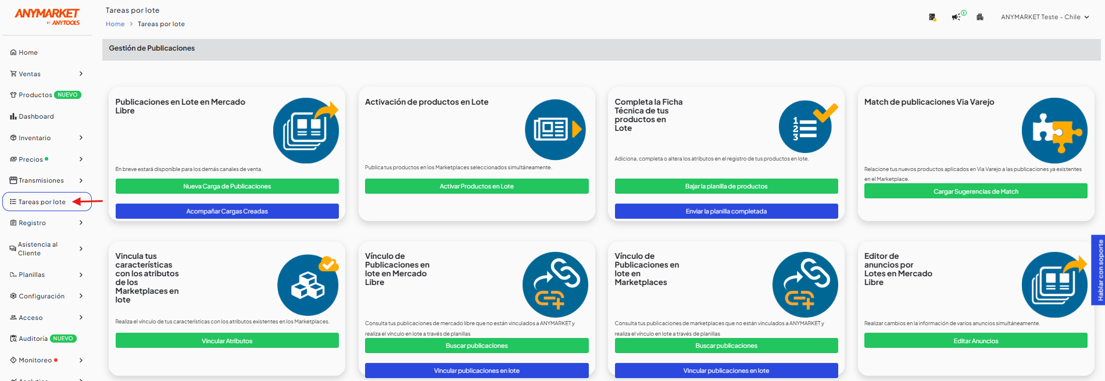Click the Precios money icon
Image resolution: width=1105 pixels, height=381 pixels.
(x=13, y=159)
